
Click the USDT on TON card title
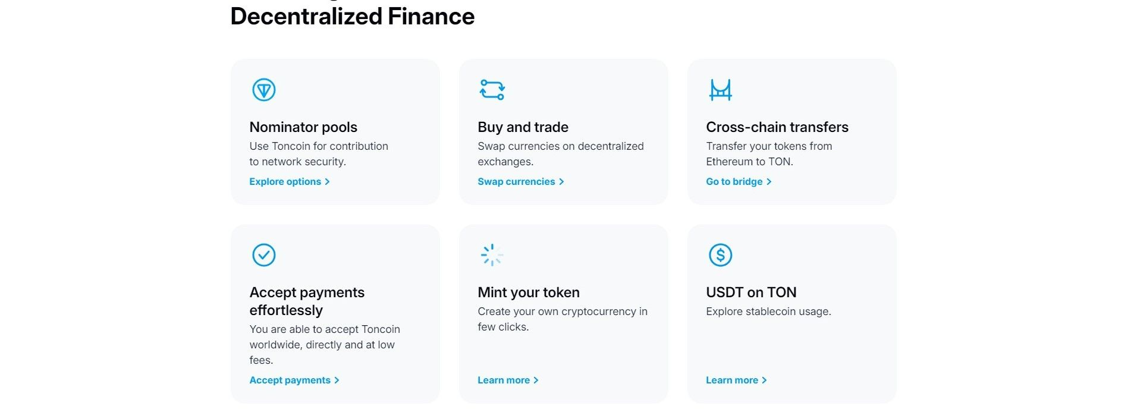(x=751, y=292)
